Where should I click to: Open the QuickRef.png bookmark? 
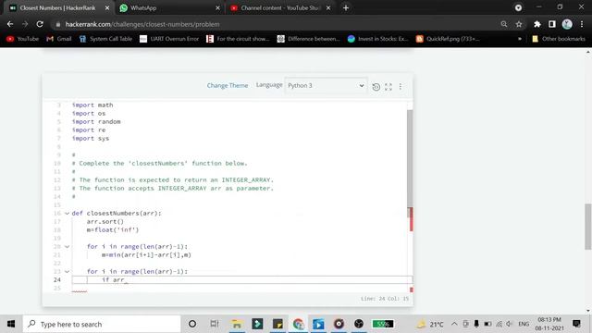448,39
